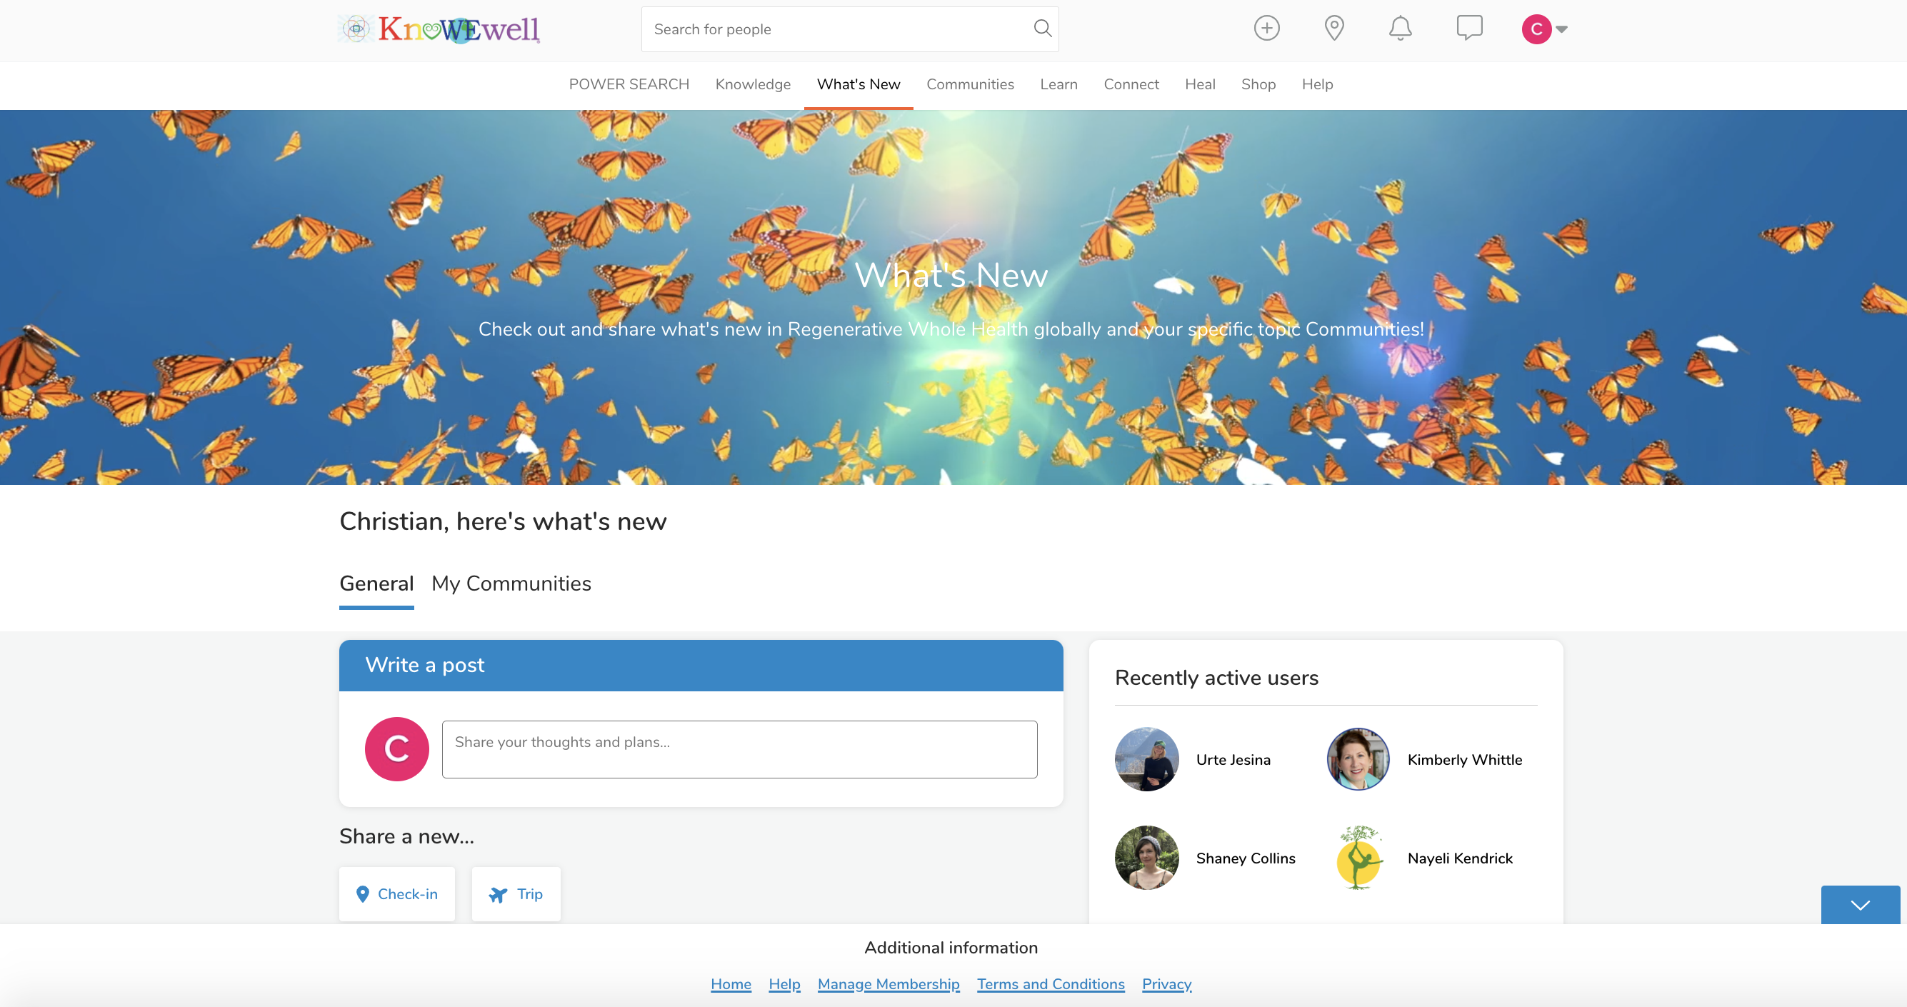Click the Home footer link
Viewport: 1907px width, 1007px height.
point(731,984)
